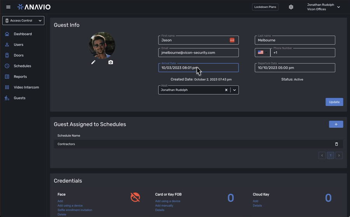Image resolution: width=350 pixels, height=217 pixels.
Task: Click the Lockdown Plans button
Action: [265, 7]
